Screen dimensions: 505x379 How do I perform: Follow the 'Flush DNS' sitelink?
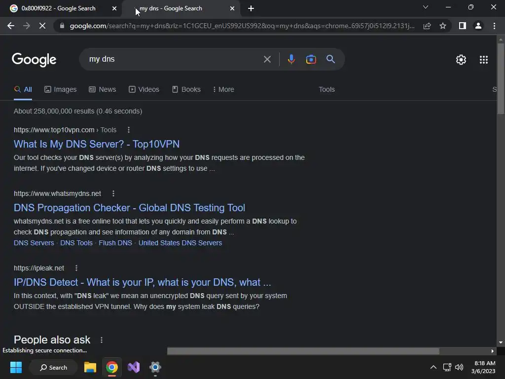[x=115, y=243]
